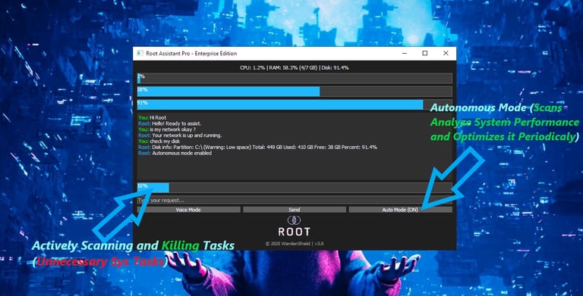Screen dimensions: 583x296
Task: Toggle the Auto Mode (ON) button
Action: [x=401, y=210]
